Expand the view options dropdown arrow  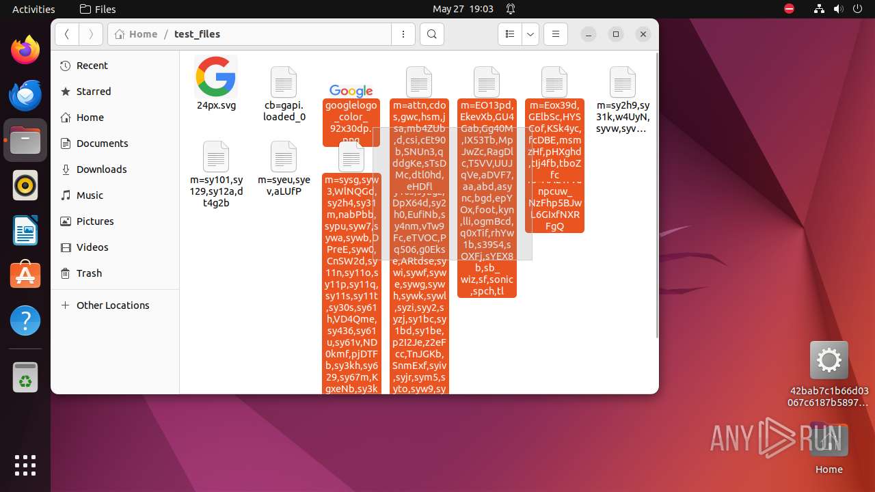[x=530, y=34]
